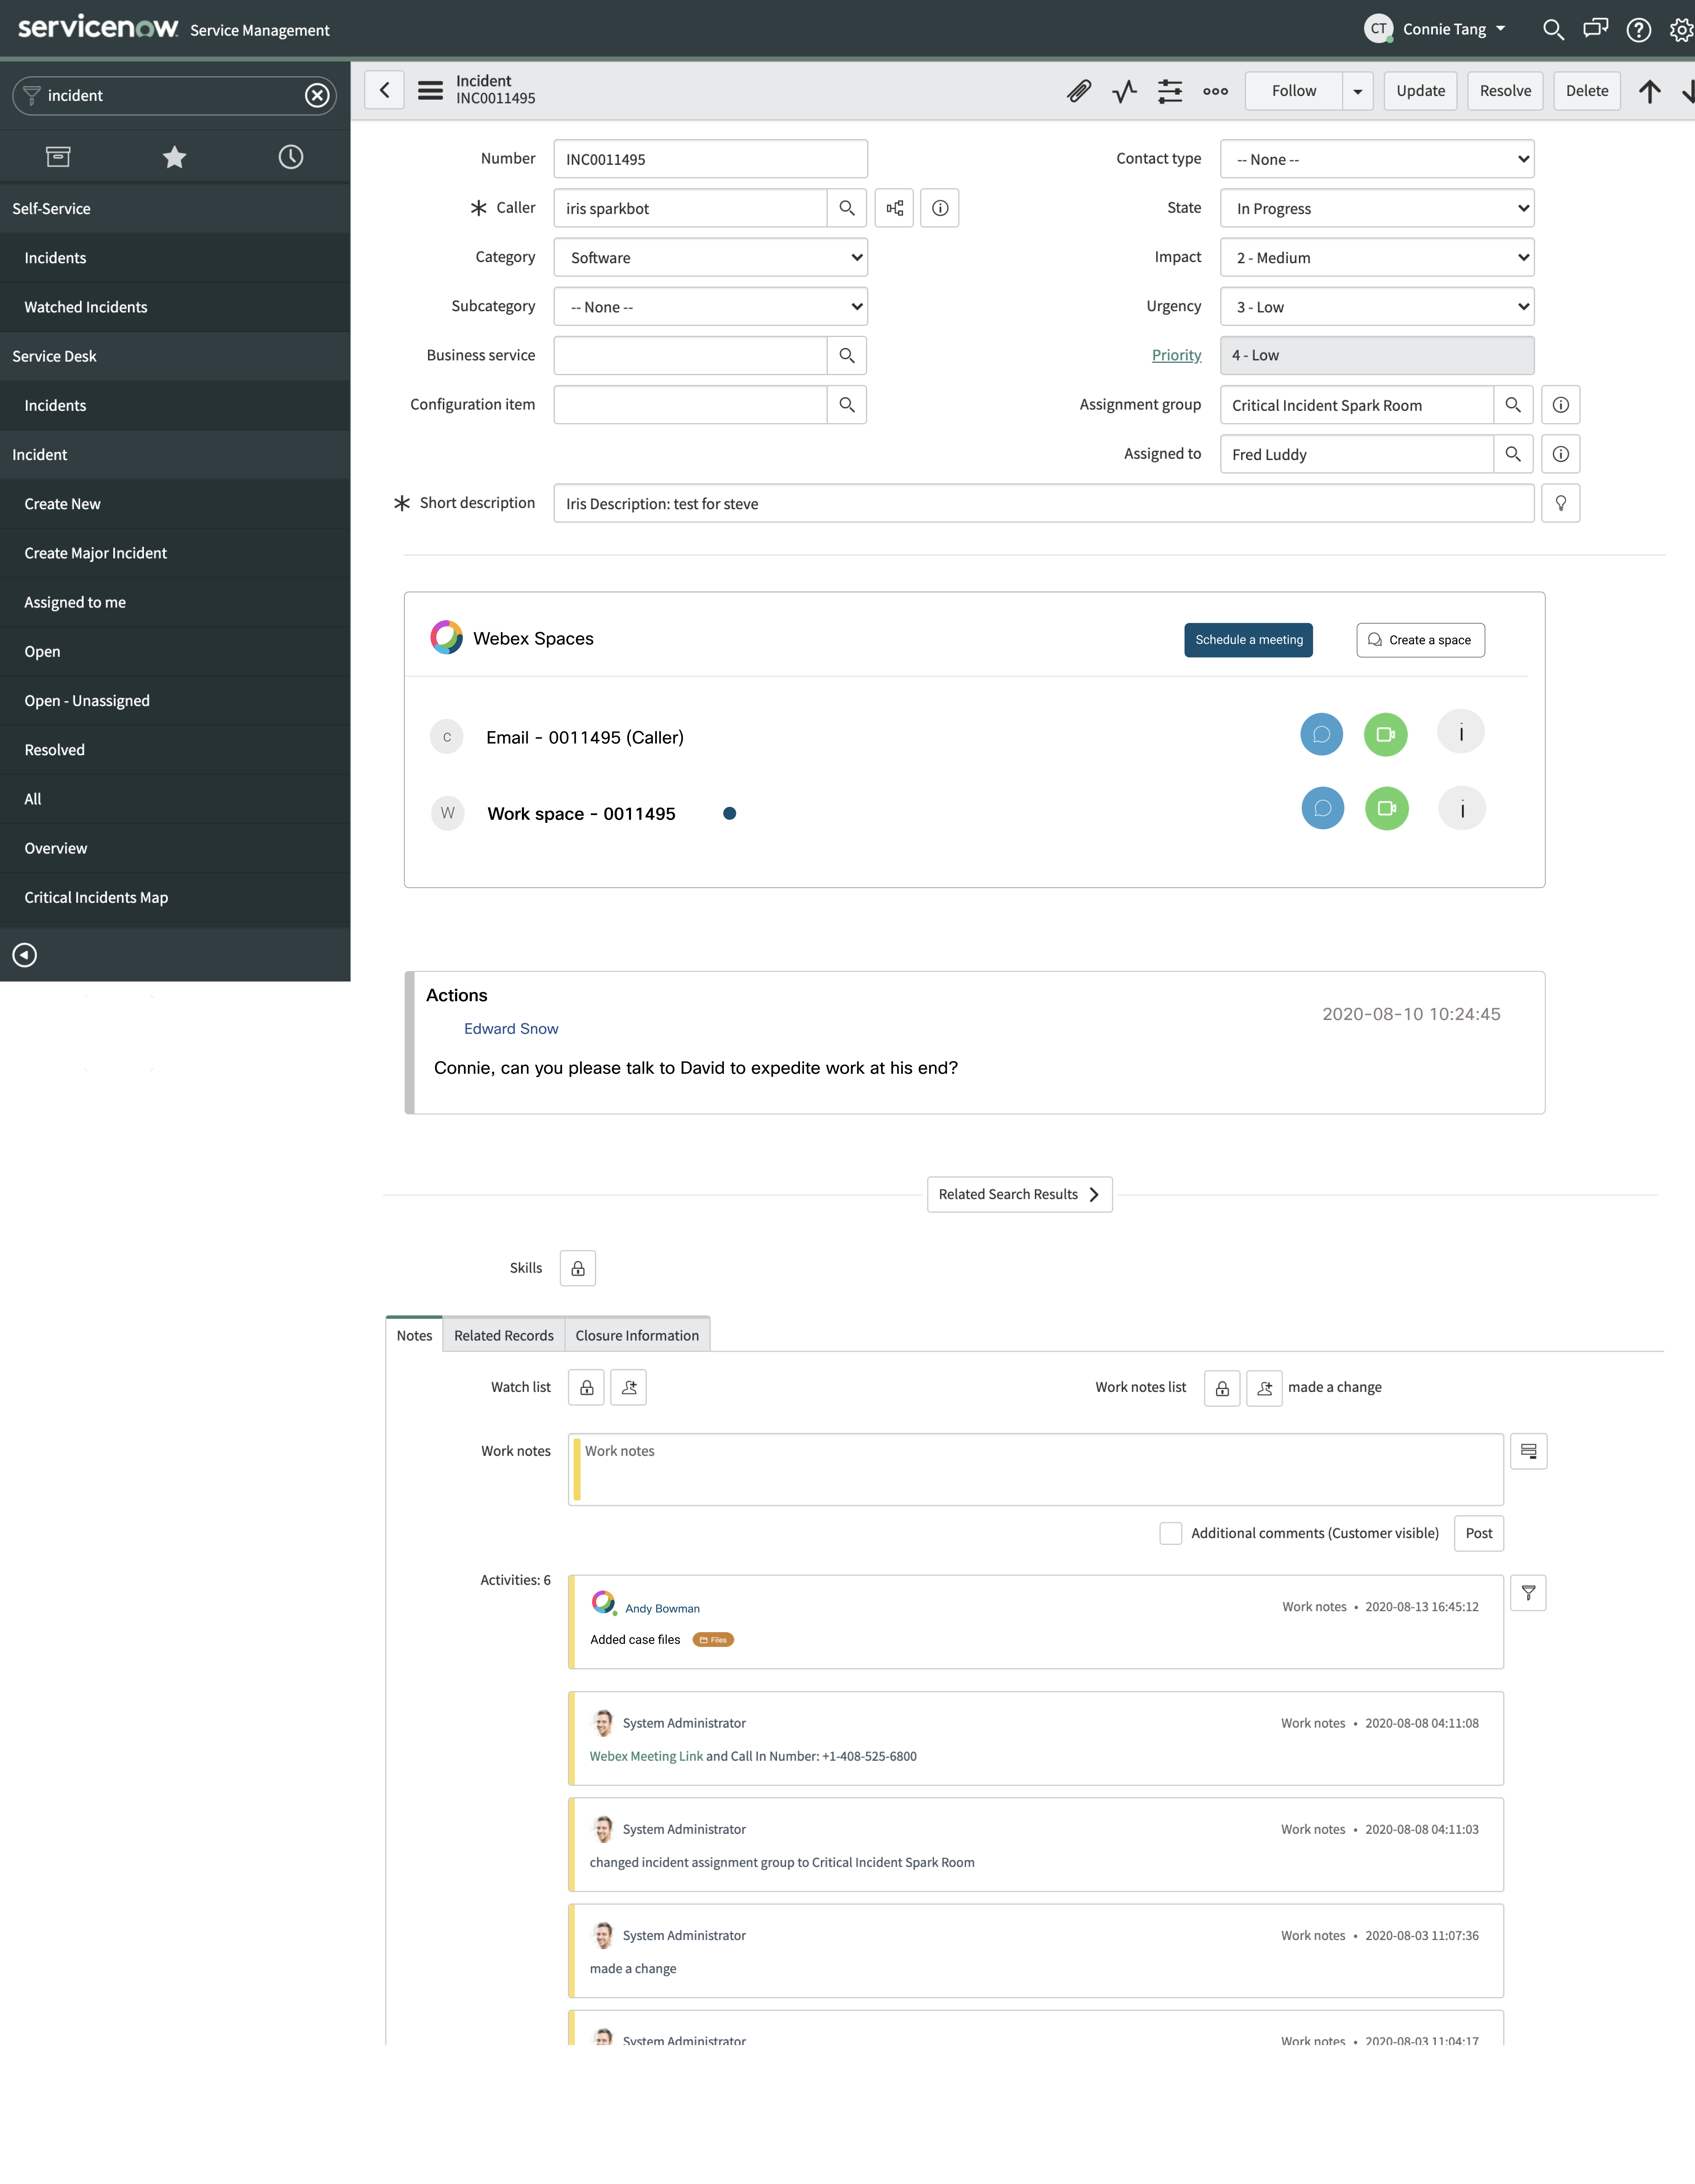1695x2184 pixels.
Task: Add me to the Watch list
Action: pyautogui.click(x=629, y=1387)
